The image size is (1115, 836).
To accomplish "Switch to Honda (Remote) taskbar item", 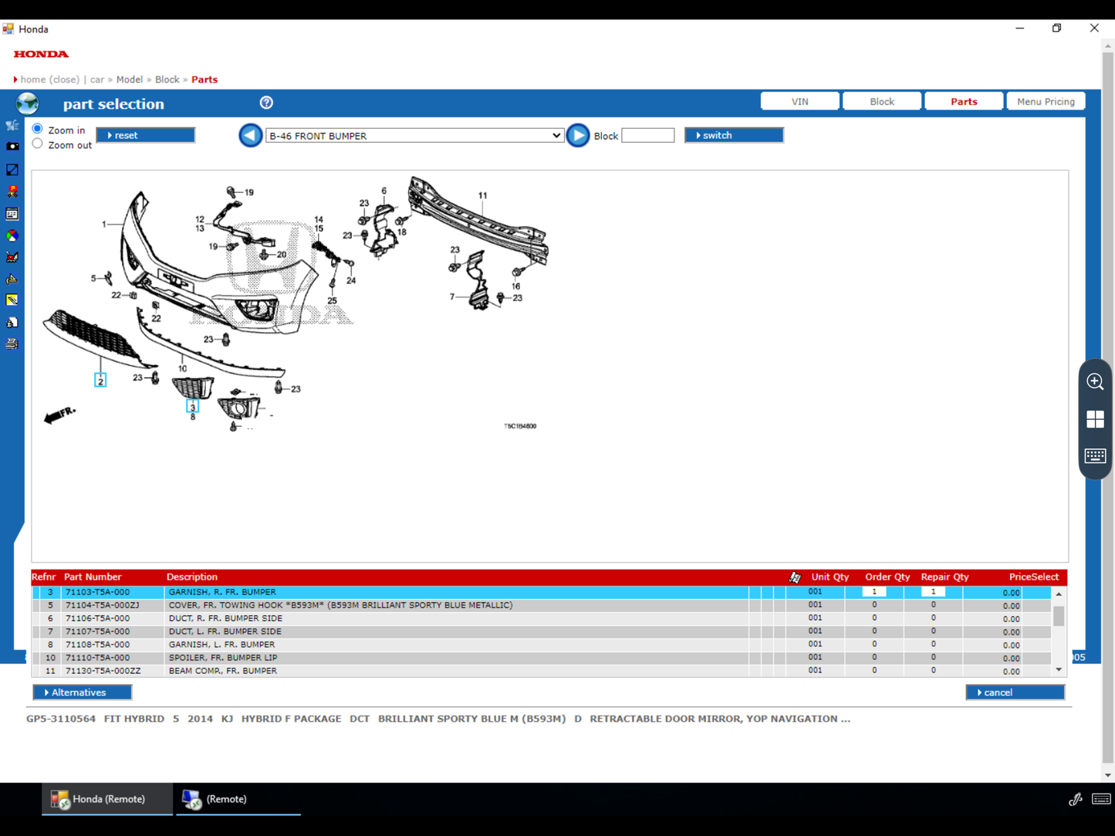I will pyautogui.click(x=107, y=800).
